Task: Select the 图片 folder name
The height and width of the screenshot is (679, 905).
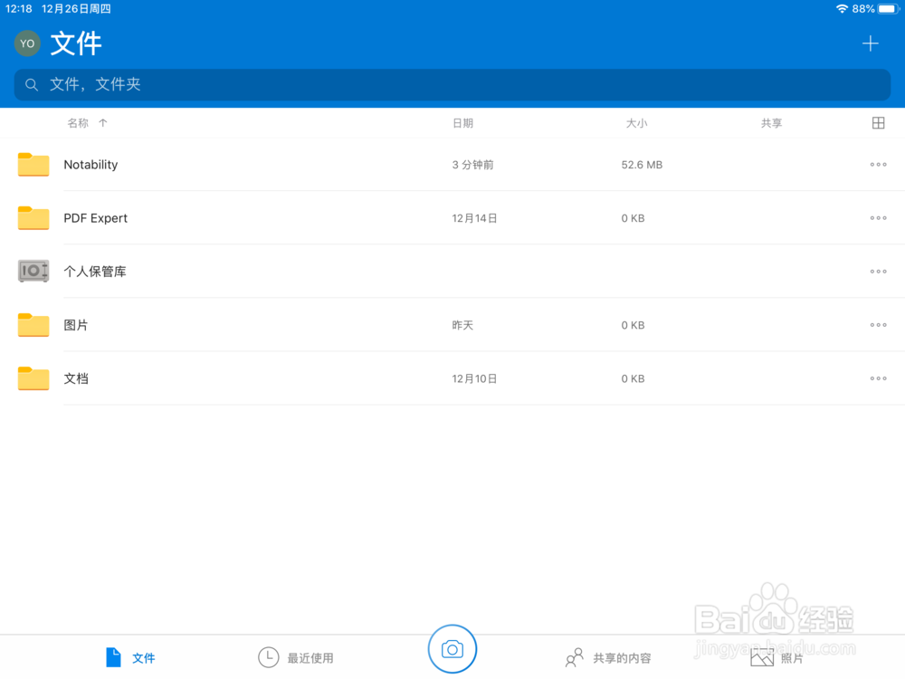Action: click(76, 325)
